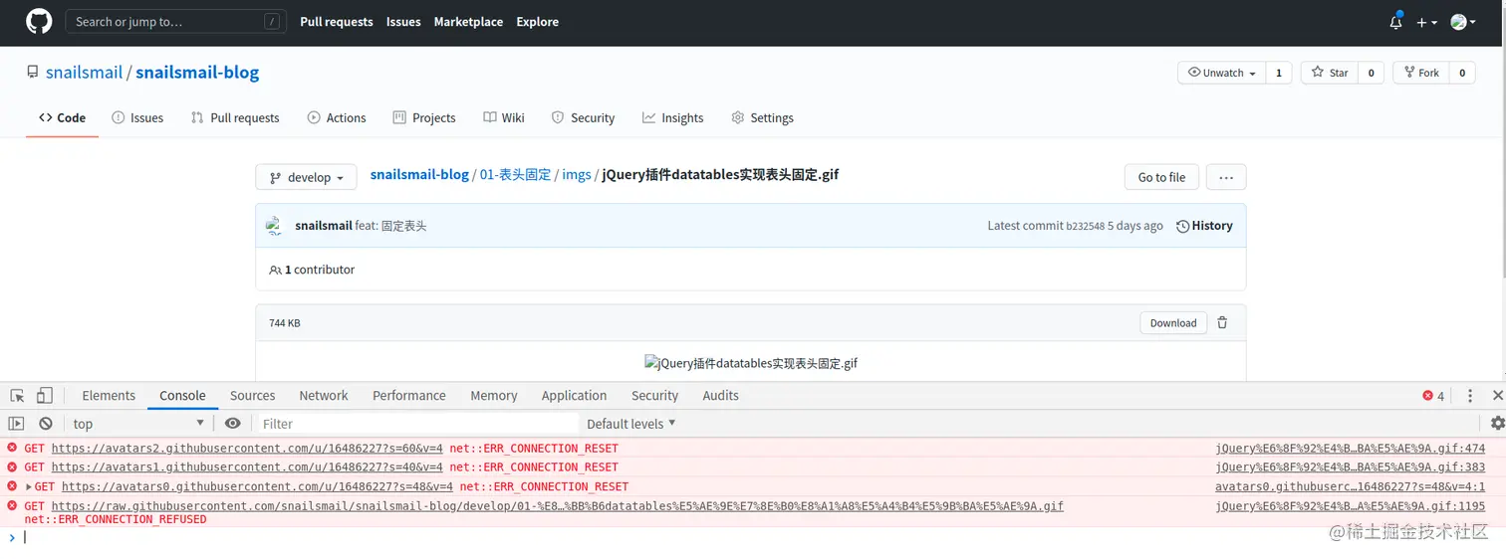Screen dimensions: 1506x559
Task: Star the repository
Action: coord(1330,73)
